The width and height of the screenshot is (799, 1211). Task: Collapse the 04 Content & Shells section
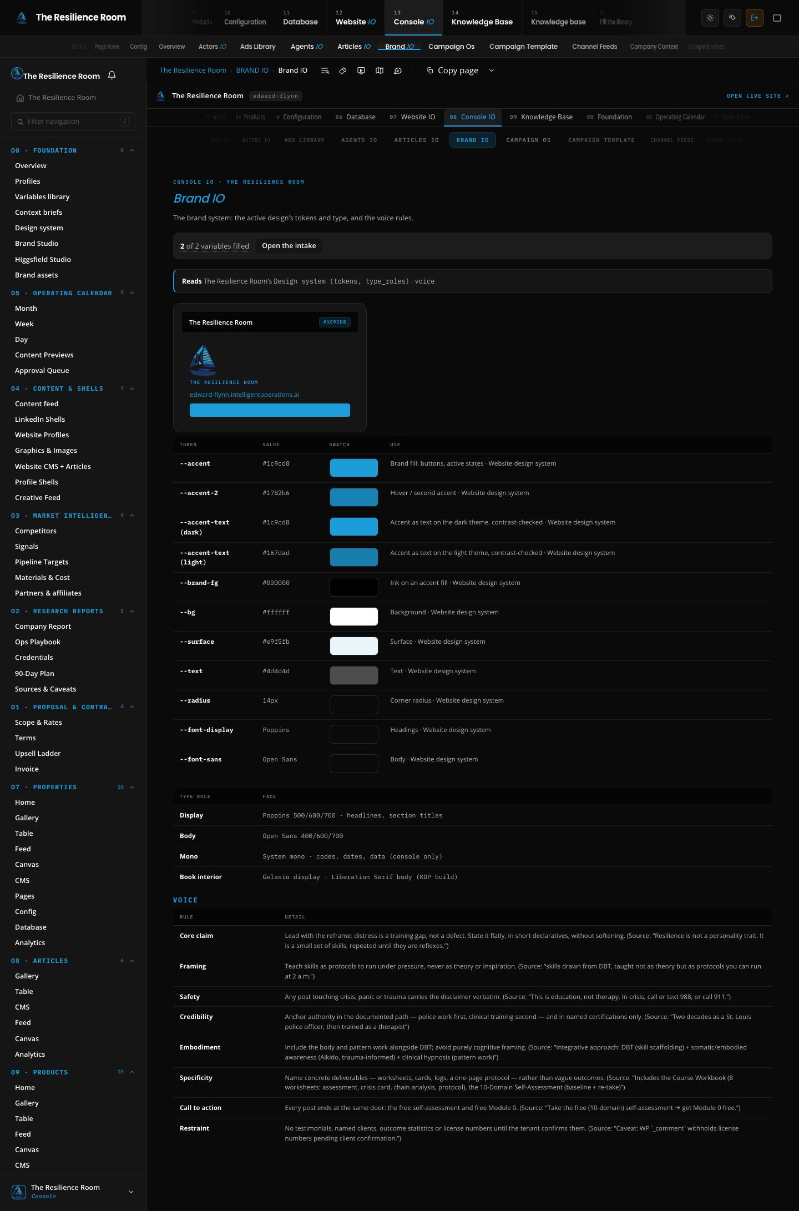tap(132, 388)
